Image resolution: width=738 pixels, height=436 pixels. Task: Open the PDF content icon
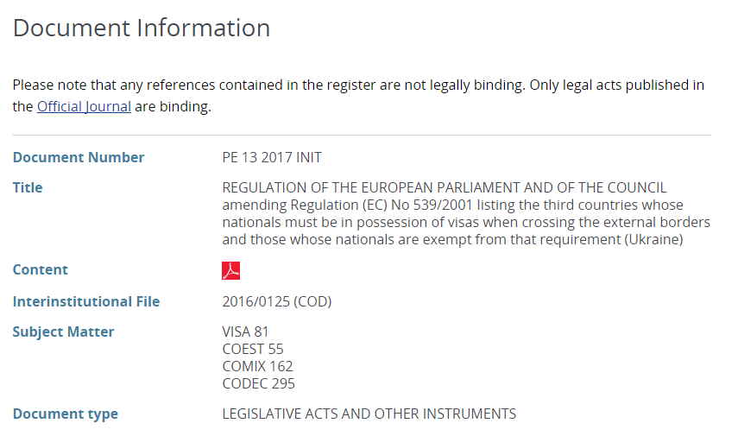tap(230, 270)
